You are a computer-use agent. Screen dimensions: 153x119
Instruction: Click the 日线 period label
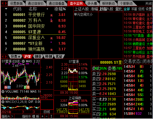(x=47, y=112)
